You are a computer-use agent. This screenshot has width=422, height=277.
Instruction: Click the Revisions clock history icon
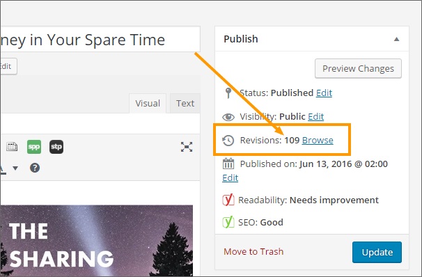(228, 141)
